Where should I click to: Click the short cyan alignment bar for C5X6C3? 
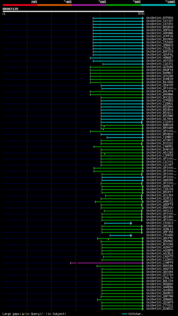coord(118,223)
